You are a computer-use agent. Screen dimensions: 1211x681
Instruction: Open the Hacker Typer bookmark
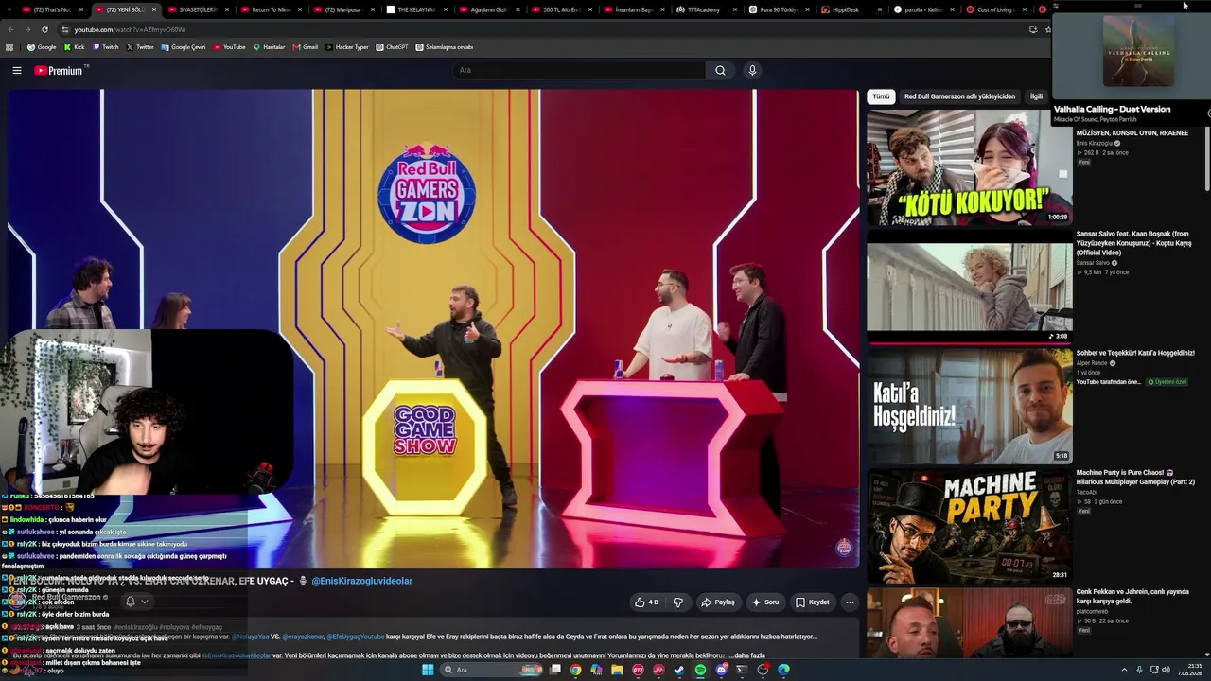tap(347, 47)
